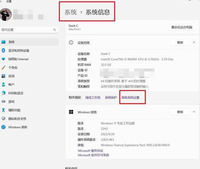
Task: Copy device specifications with 复制 button
Action: (180, 42)
